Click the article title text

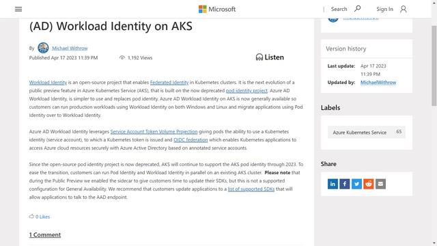[111, 26]
